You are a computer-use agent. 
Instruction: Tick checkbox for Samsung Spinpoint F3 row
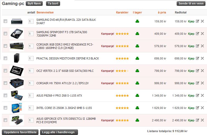pyautogui.click(x=6, y=33)
